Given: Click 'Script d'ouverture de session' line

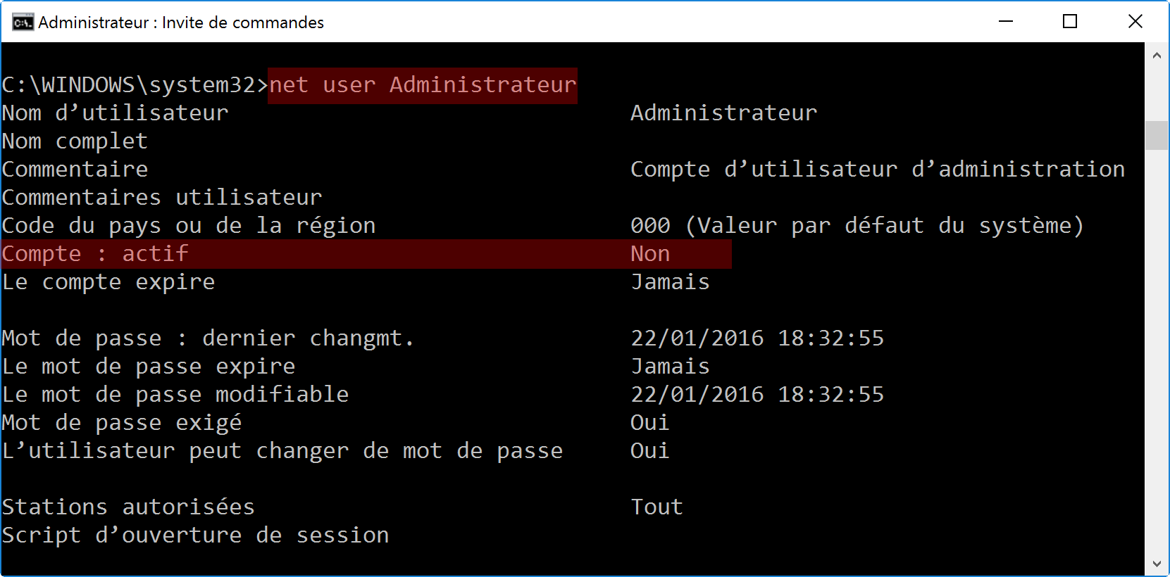Looking at the screenshot, I should (x=196, y=535).
